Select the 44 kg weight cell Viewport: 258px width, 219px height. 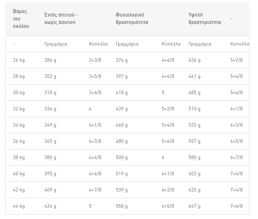tap(19, 206)
